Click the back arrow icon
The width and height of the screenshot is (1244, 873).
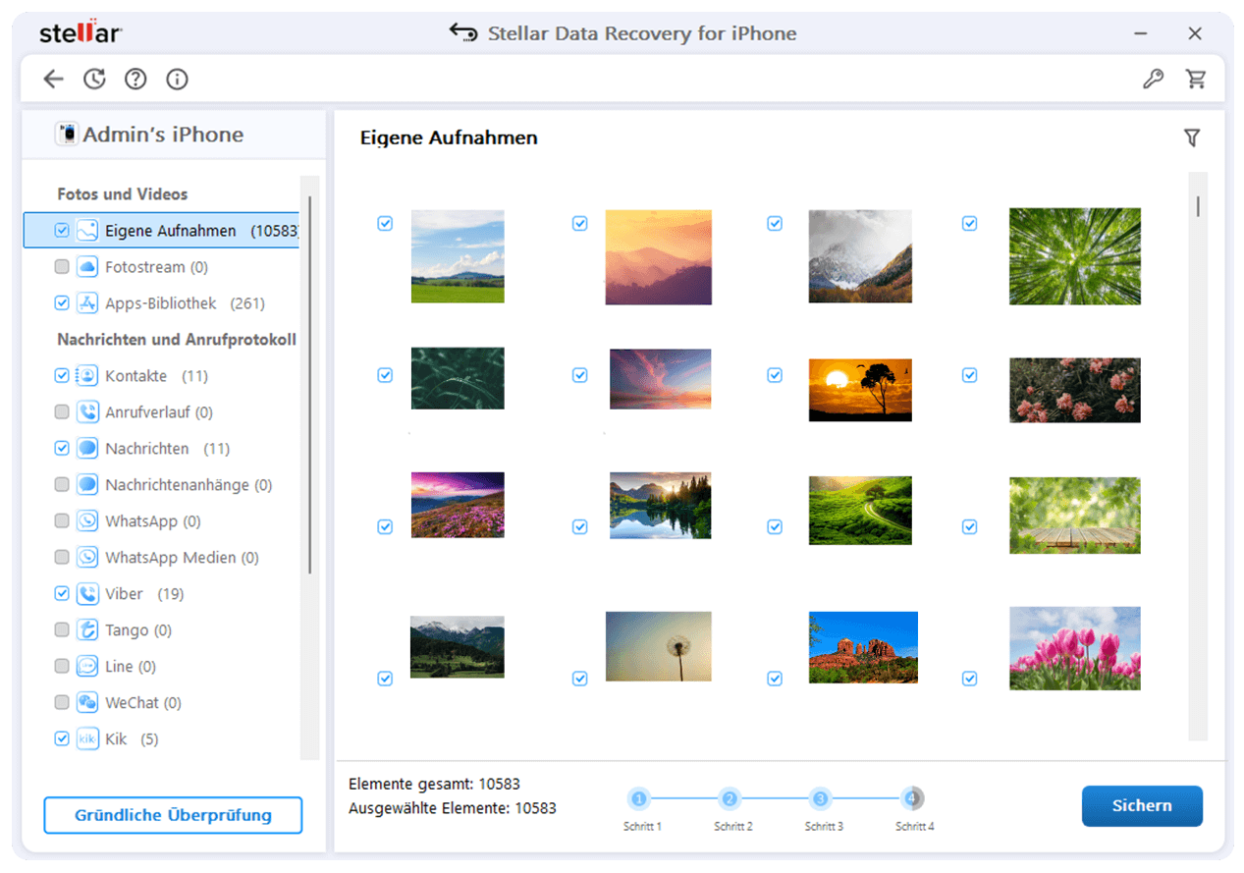[53, 80]
